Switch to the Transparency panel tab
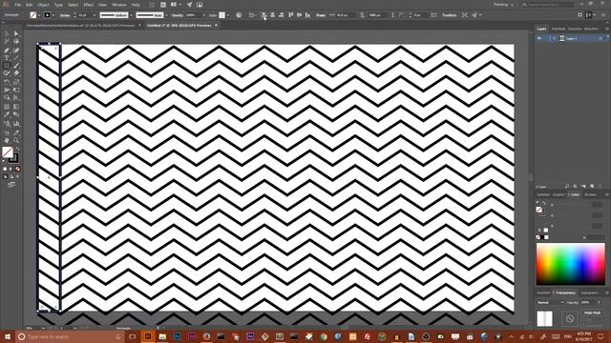The height and width of the screenshot is (343, 611). tap(565, 293)
